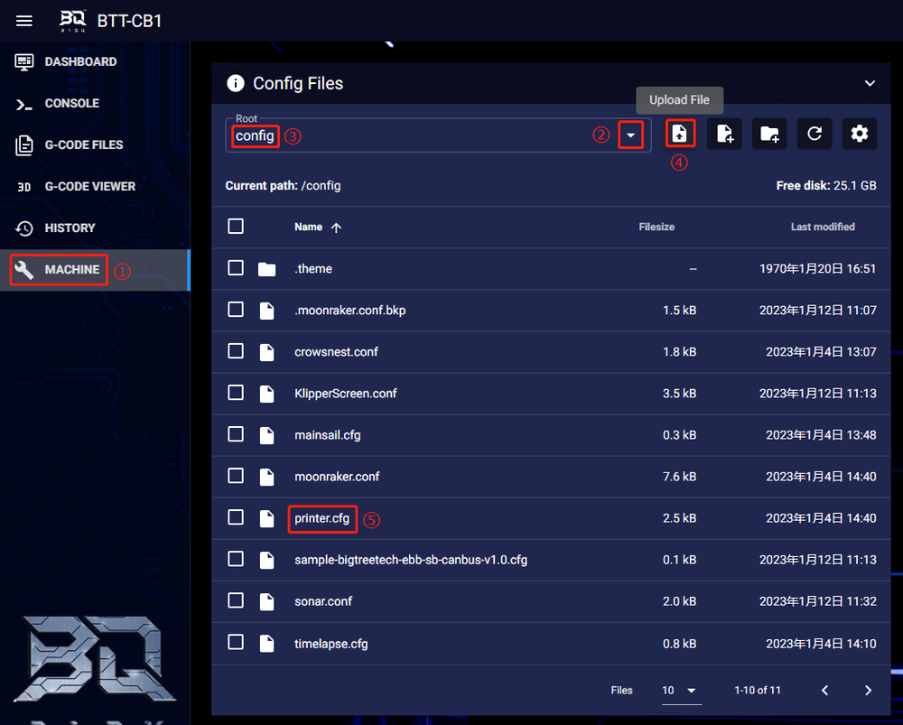Open the file list settings gear
This screenshot has width=903, height=725.
pos(860,134)
